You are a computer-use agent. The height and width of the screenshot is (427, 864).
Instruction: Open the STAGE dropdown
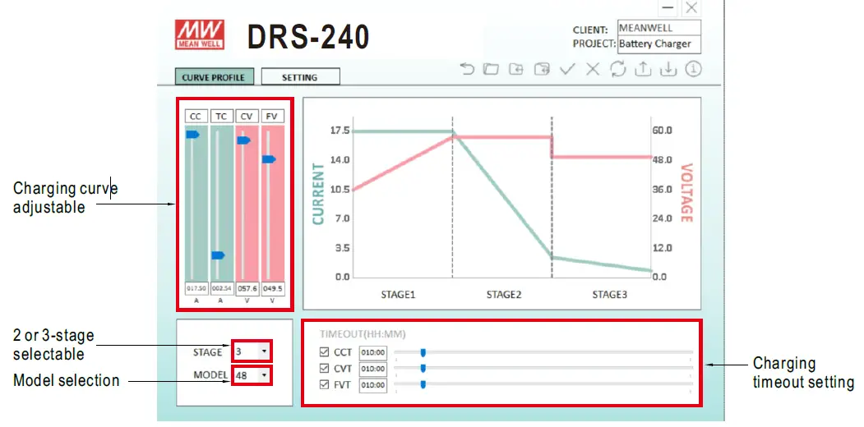tap(252, 351)
